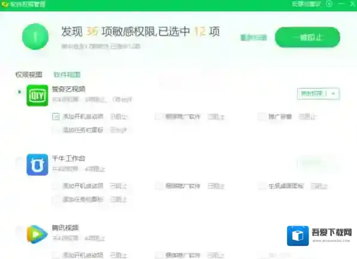Toggle 添加任务栏图标 checkbox under 千牛工作台

point(56,200)
